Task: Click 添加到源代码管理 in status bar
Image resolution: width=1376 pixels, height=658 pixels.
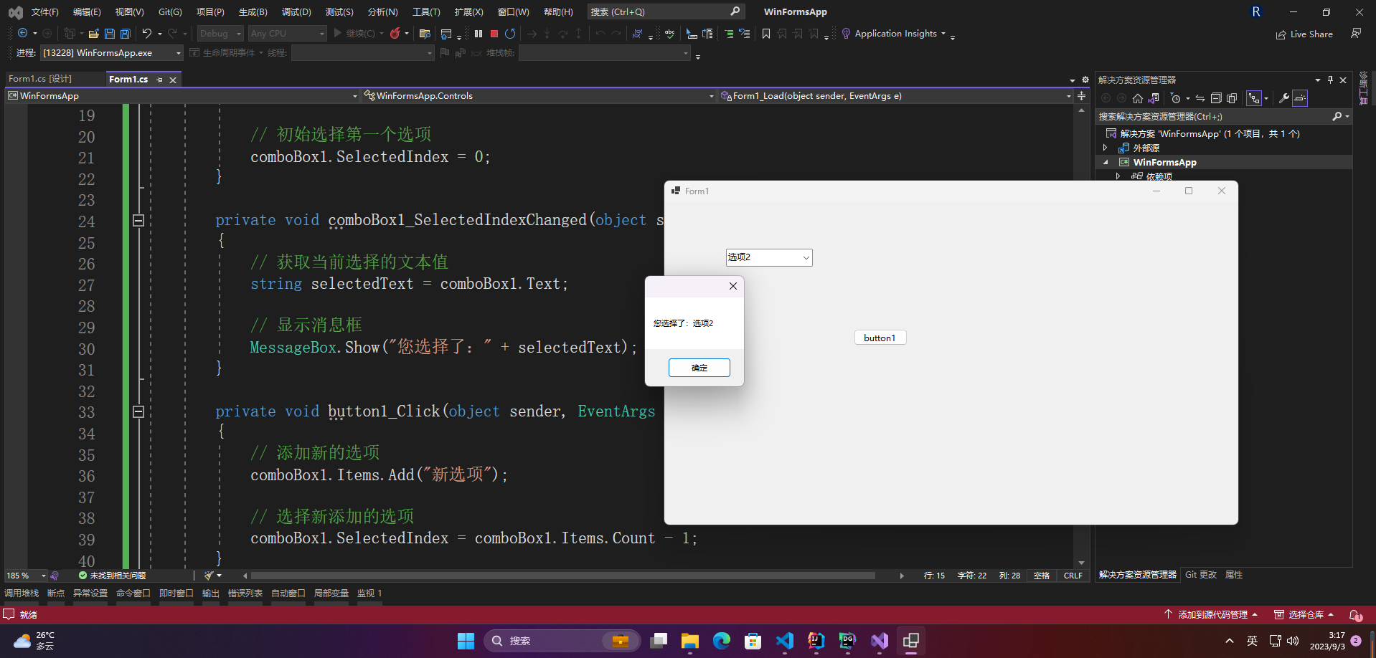Action: pos(1210,614)
